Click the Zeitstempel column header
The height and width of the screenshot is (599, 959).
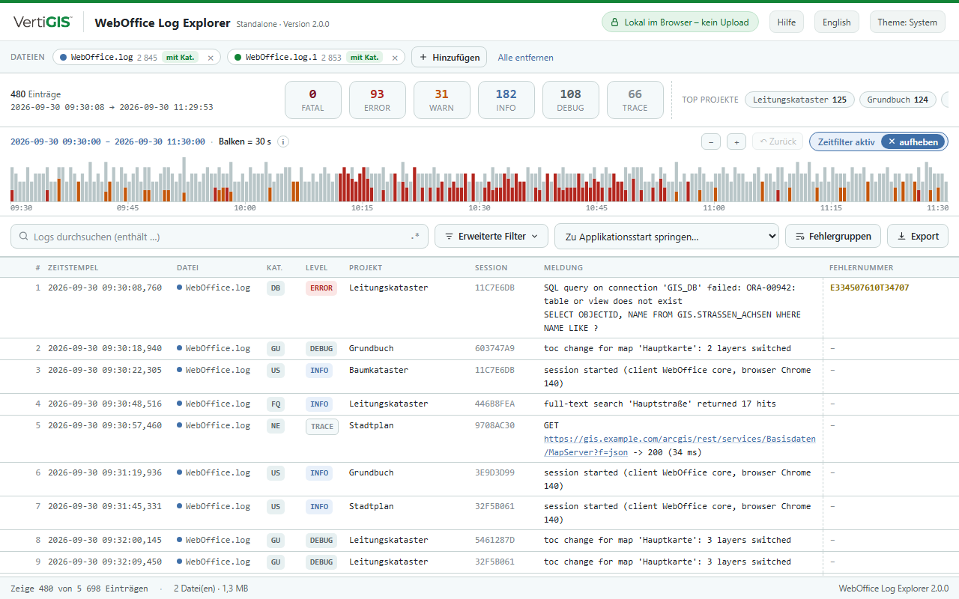coord(73,267)
